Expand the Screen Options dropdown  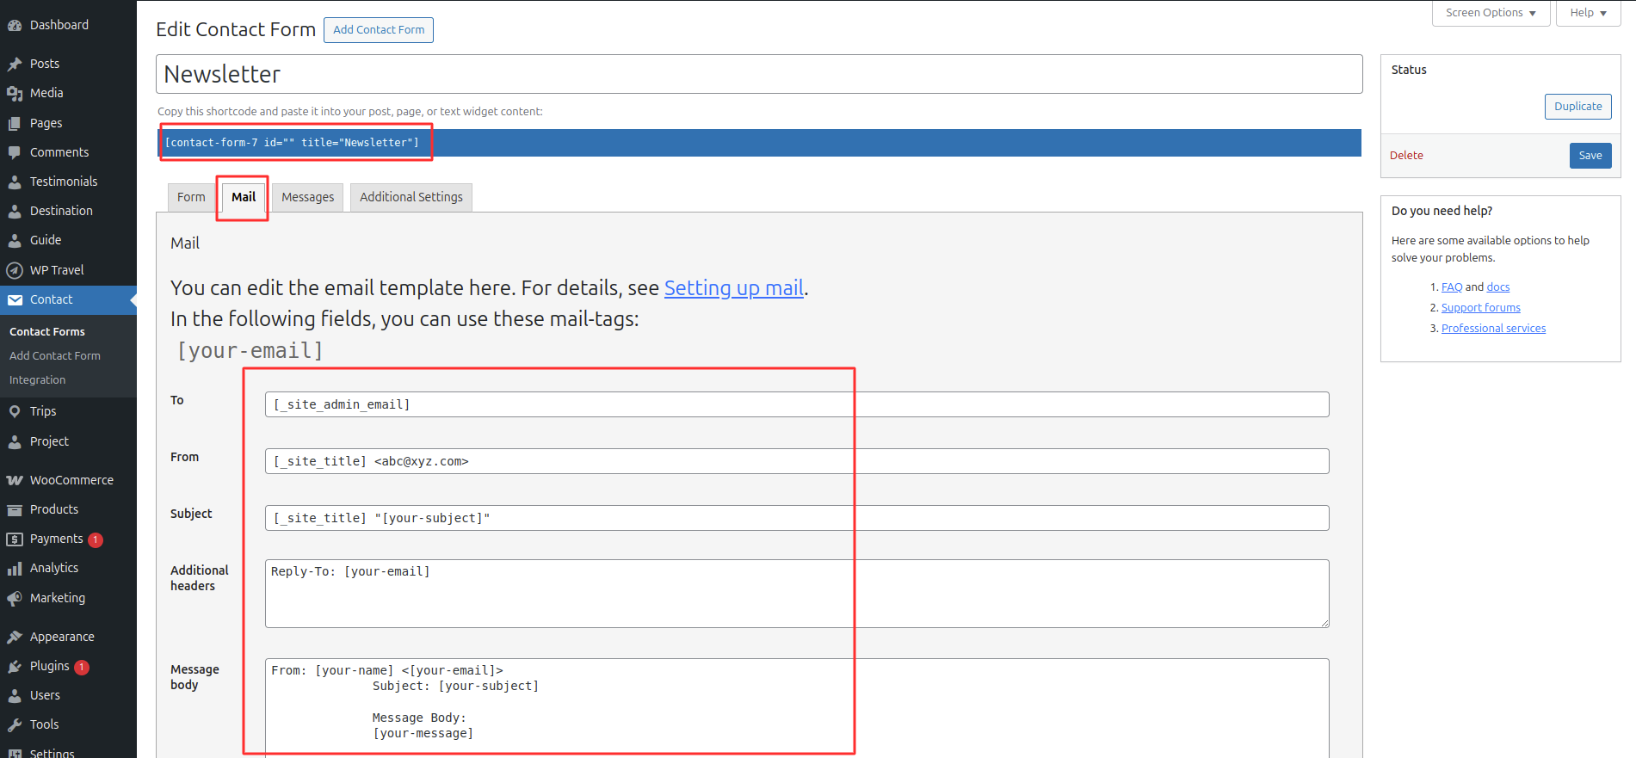tap(1491, 13)
